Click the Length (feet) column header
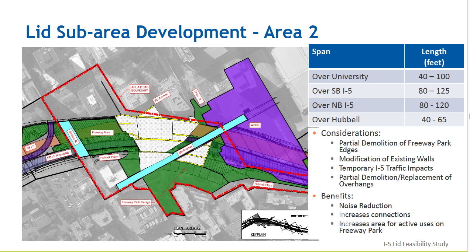Screen dimensions: 470x252 tap(434, 57)
